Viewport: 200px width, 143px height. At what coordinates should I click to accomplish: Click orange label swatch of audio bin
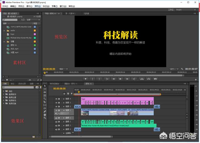point(35,31)
